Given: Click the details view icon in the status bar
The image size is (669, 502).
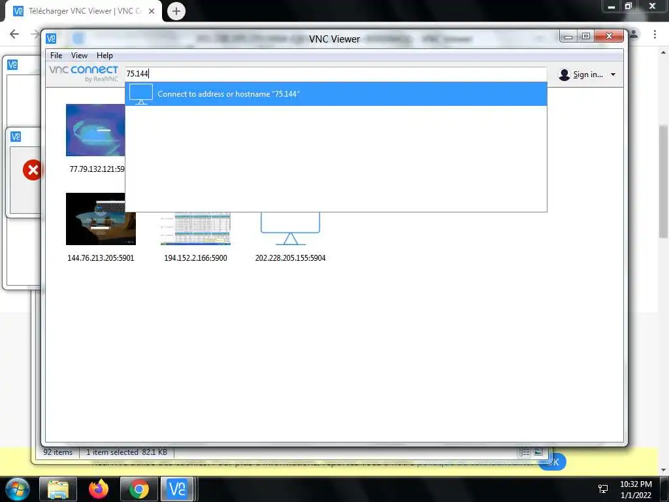Looking at the screenshot, I should click(x=524, y=452).
